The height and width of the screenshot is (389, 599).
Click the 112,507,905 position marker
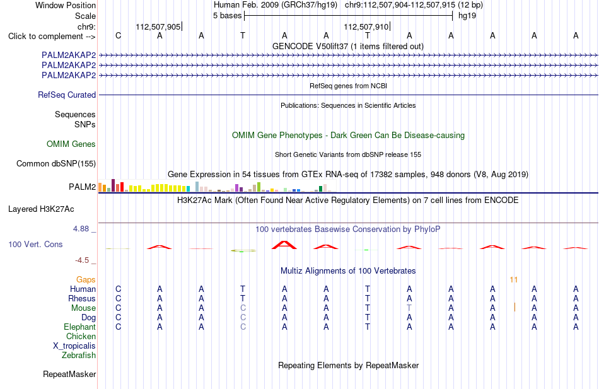[x=158, y=26]
